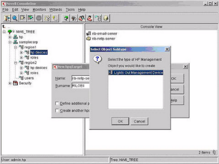Click the region2 container icon

coord(21,63)
